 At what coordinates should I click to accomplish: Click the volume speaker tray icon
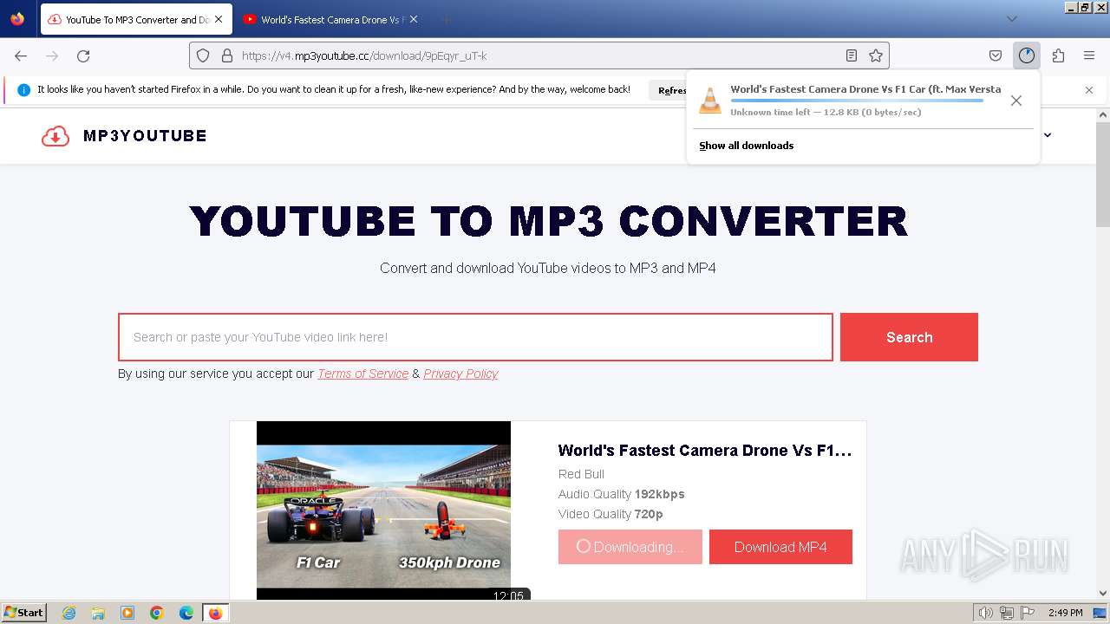986,613
